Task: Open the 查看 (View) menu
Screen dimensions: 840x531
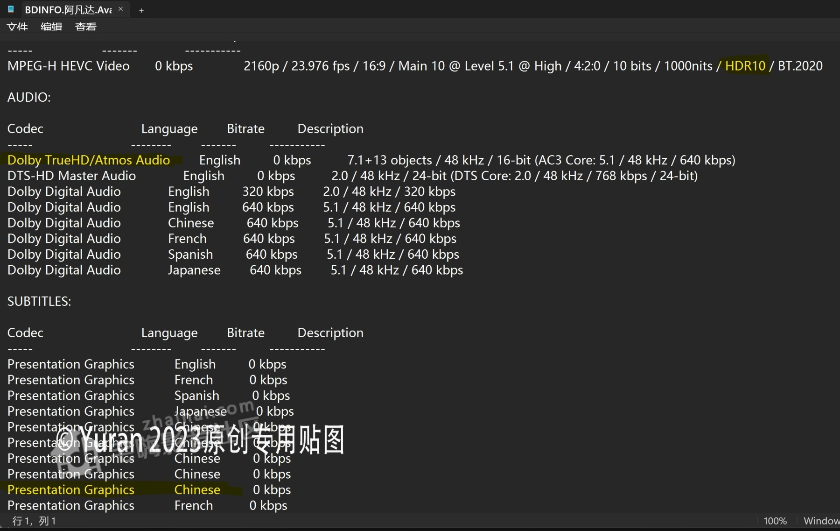Action: 85,27
